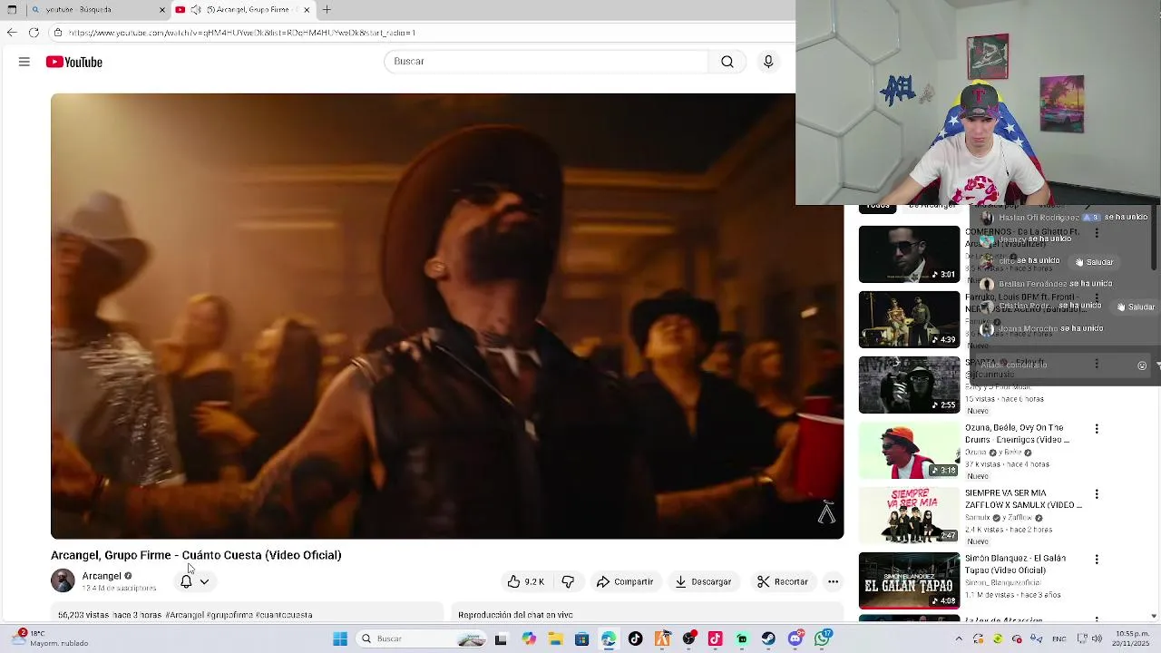Reload the page with refresh icon
1161x653 pixels.
coord(34,33)
